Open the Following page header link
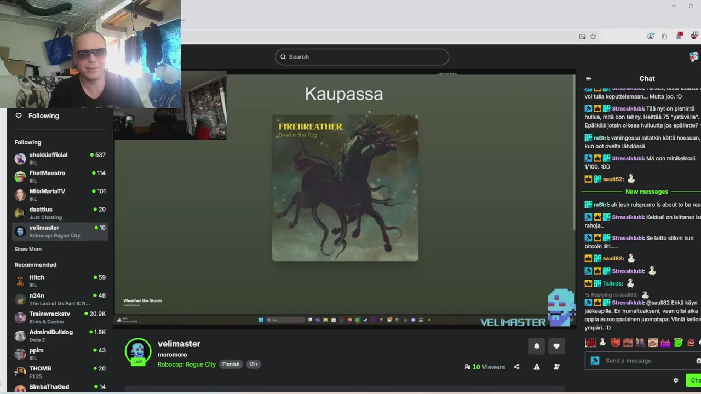The width and height of the screenshot is (701, 394). coord(44,115)
